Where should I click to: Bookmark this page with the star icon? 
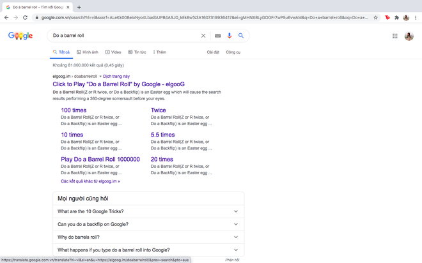pyautogui.click(x=375, y=18)
